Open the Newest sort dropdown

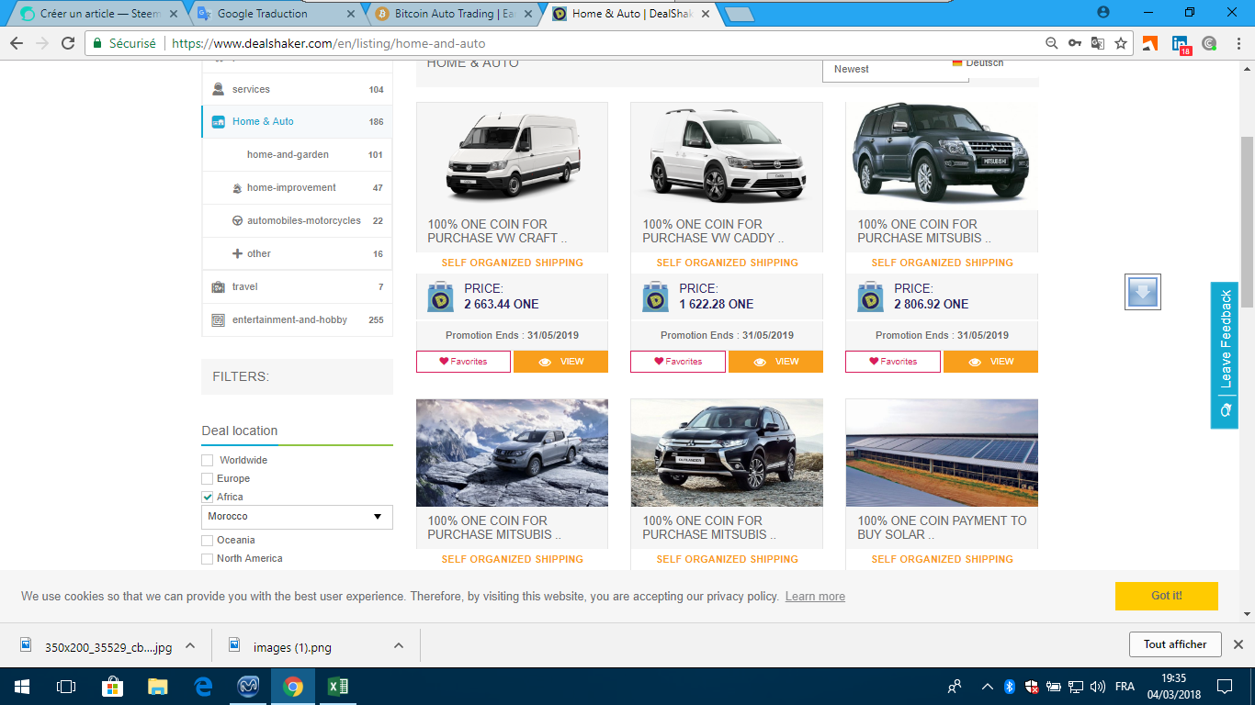(x=896, y=70)
